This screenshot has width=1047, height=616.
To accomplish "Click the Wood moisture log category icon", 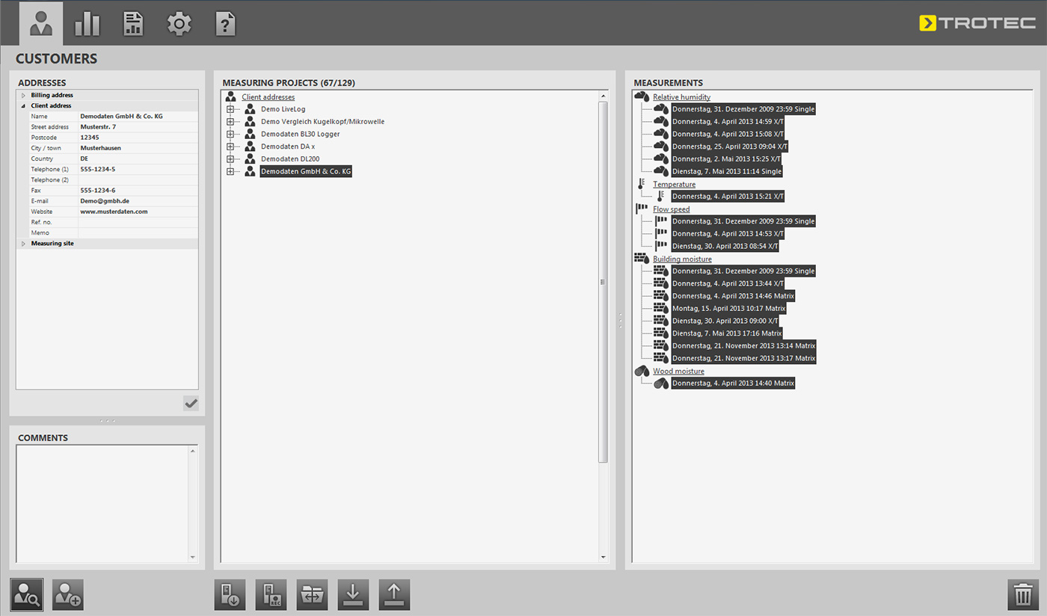I will (642, 371).
